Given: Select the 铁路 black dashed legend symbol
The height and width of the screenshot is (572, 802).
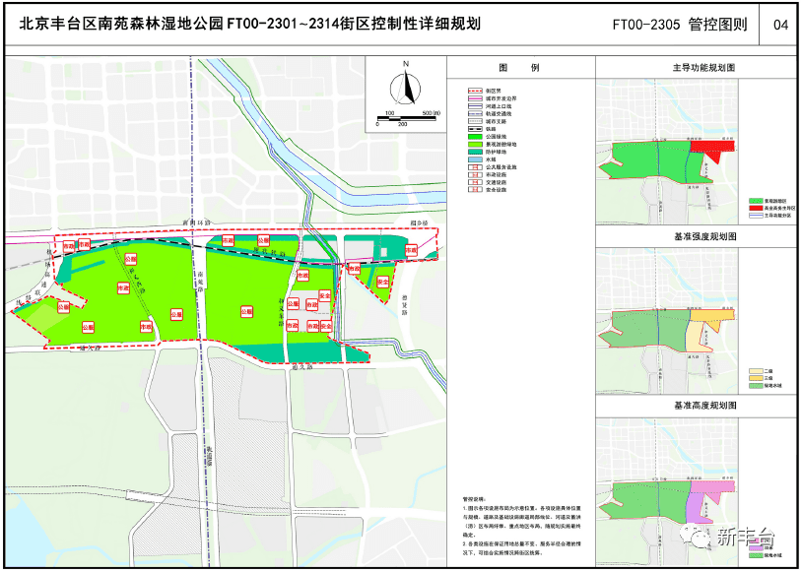Looking at the screenshot, I should click(476, 129).
